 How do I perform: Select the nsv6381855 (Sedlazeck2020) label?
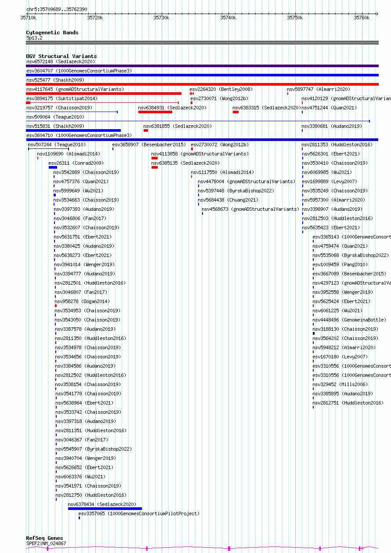(177, 126)
